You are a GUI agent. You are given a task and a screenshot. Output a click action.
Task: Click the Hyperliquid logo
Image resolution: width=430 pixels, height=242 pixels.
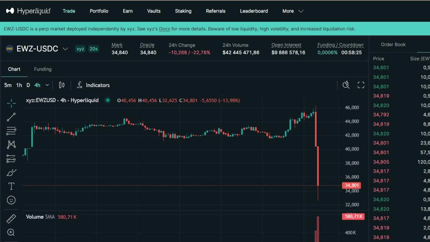(28, 11)
